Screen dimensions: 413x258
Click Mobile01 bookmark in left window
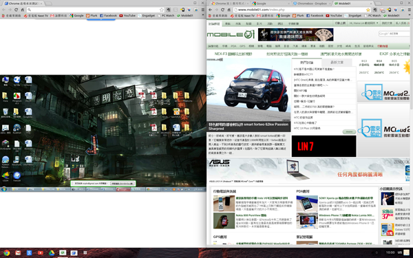(x=185, y=16)
